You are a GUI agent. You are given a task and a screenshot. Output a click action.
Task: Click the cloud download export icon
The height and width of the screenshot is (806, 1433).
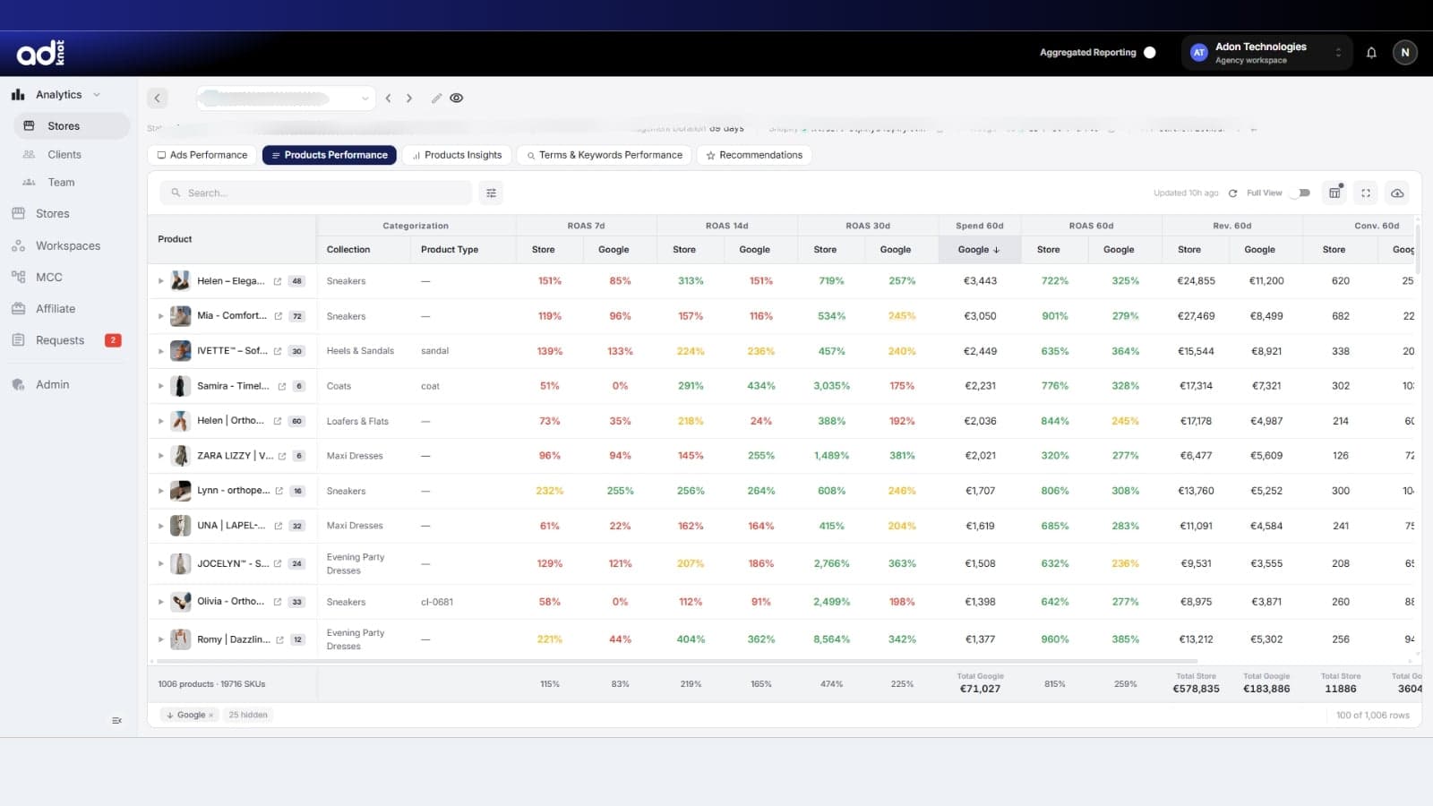(x=1397, y=193)
